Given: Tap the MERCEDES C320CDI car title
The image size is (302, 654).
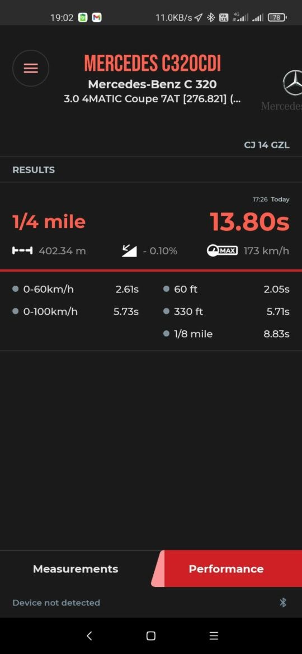Looking at the screenshot, I should pyautogui.click(x=152, y=64).
